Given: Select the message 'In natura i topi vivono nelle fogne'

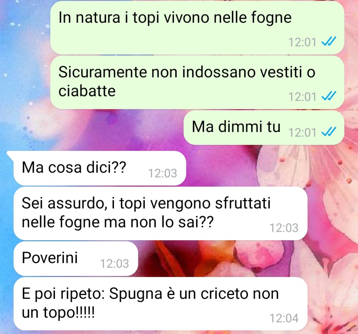Looking at the screenshot, I should coord(197,27).
